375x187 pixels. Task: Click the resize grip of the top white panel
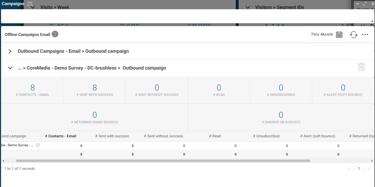click(x=372, y=21)
